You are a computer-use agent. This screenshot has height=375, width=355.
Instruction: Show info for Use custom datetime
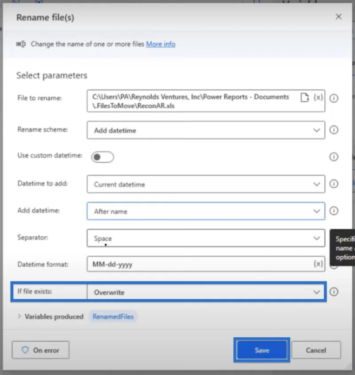334,157
